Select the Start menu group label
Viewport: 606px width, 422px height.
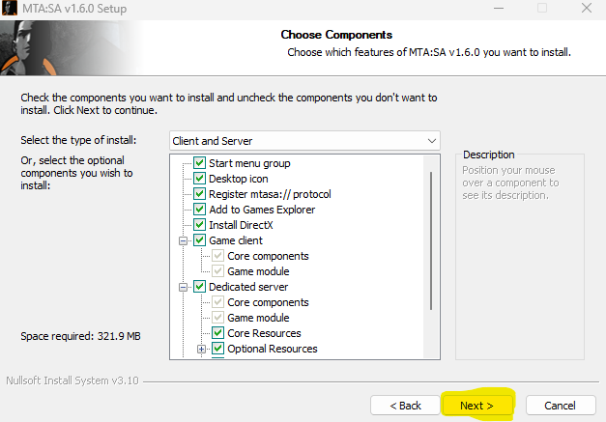(249, 163)
